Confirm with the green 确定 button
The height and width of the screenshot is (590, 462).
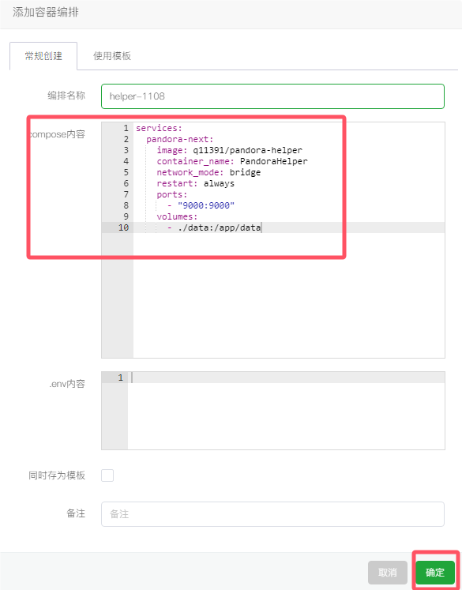[x=435, y=573]
